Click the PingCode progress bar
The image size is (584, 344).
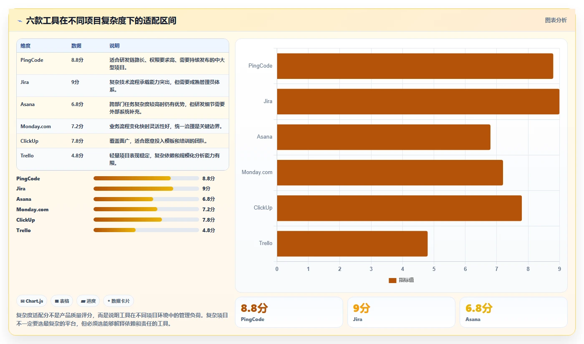146,178
